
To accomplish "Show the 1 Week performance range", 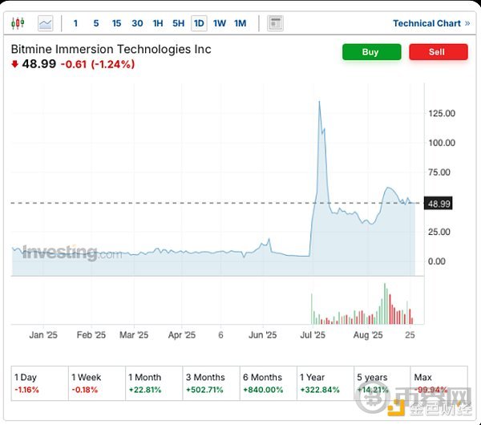I will [97, 383].
